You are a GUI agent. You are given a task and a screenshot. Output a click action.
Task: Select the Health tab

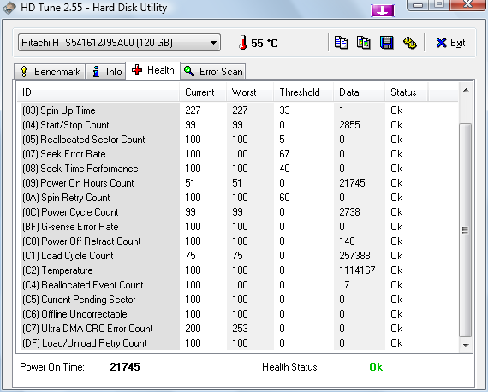152,70
